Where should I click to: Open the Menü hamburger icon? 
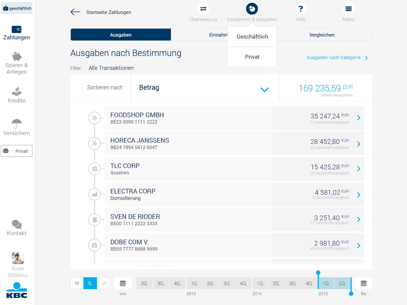click(x=348, y=9)
